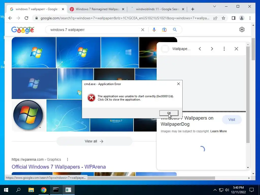Switch to the Windows 7 Reimagined Wallpaper tab

pos(97,9)
